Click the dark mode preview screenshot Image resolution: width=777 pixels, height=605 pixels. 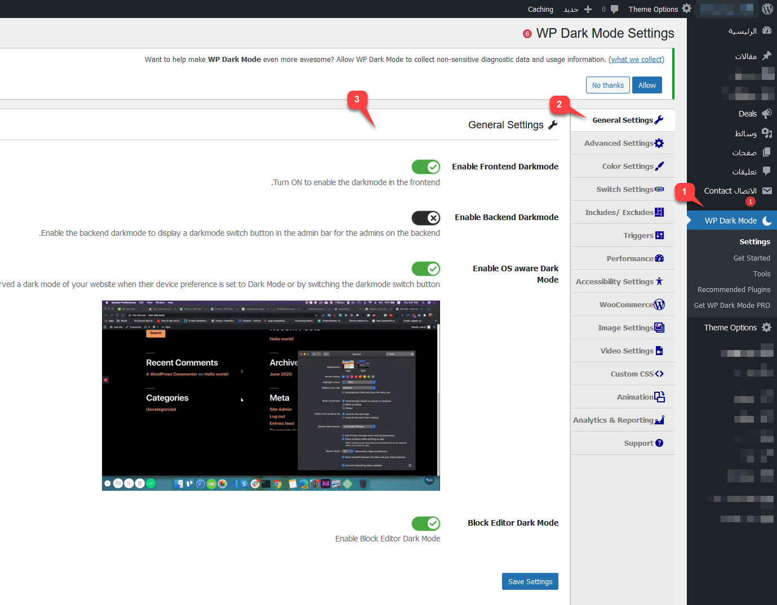pyautogui.click(x=270, y=396)
